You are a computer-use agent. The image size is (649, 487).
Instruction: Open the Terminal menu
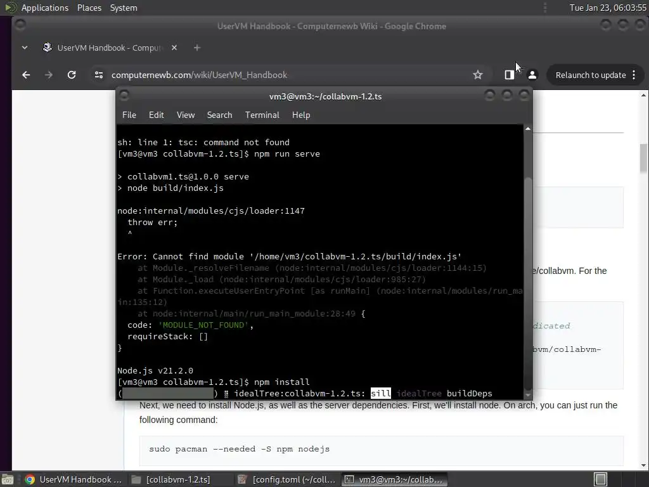[x=262, y=115]
